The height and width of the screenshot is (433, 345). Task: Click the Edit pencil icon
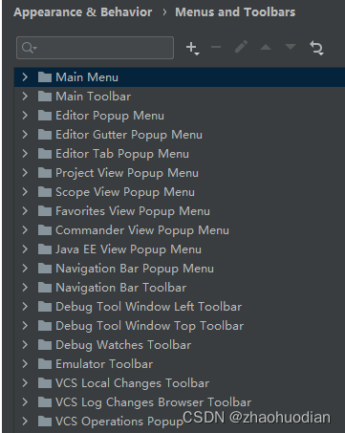241,47
